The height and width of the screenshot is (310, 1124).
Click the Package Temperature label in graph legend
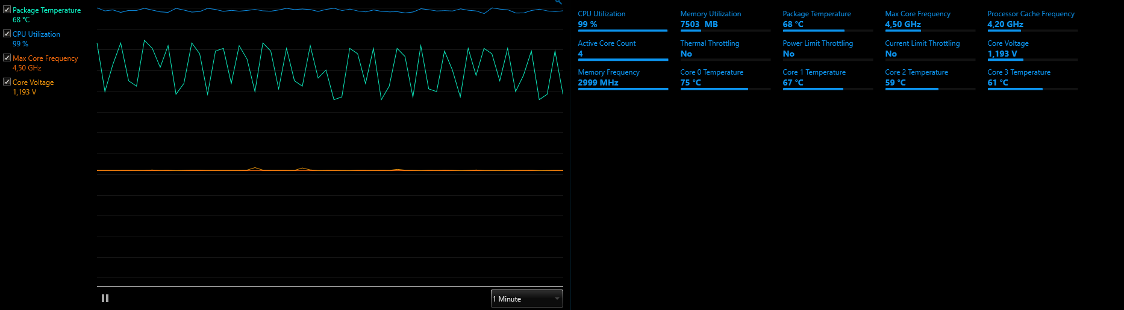pos(46,10)
